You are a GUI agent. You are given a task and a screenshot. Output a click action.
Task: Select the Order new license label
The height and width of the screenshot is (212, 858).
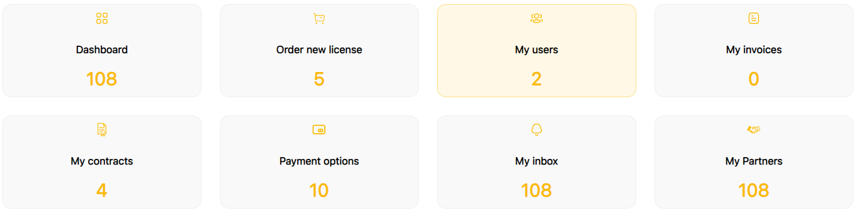319,50
